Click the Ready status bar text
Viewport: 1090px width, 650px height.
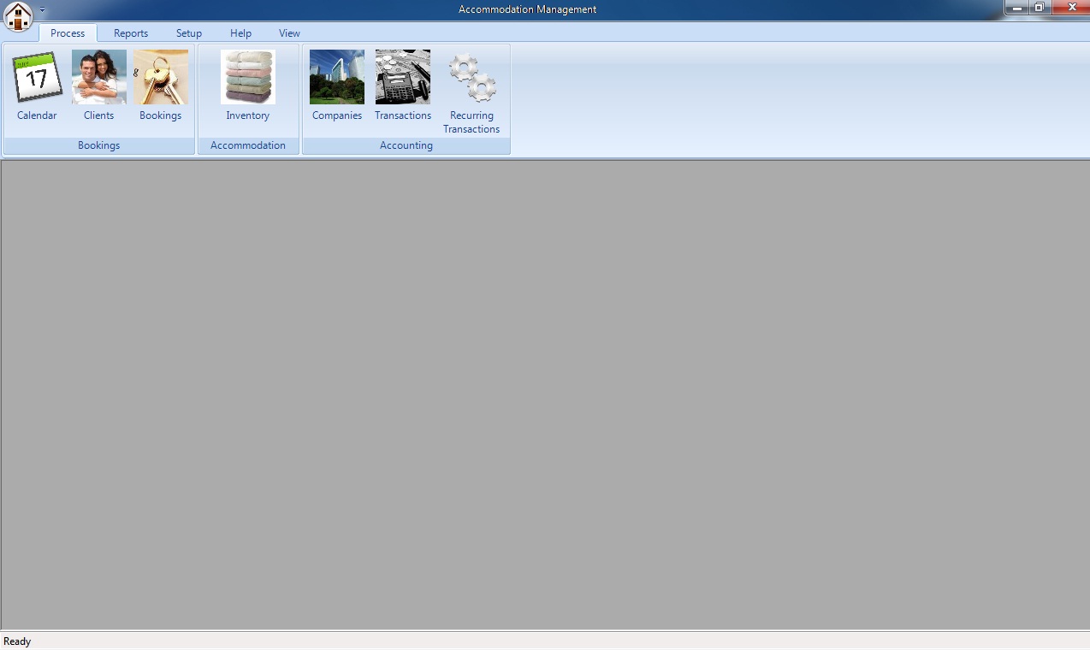[x=17, y=641]
